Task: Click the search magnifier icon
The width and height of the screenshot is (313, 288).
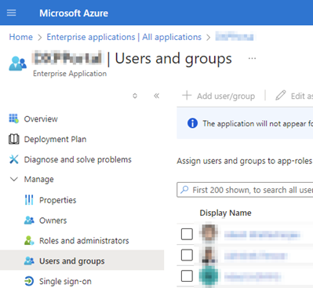Action: (184, 189)
